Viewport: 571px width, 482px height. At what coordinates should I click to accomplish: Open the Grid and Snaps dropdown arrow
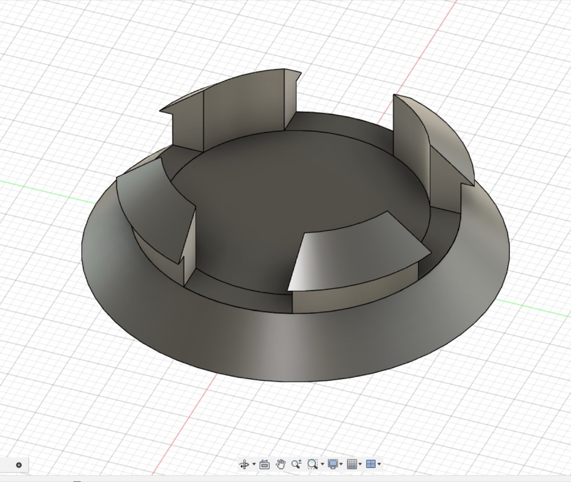click(360, 464)
